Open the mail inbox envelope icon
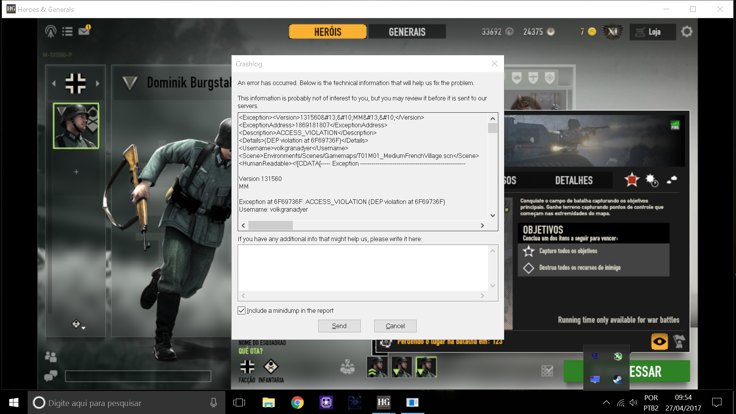 click(84, 31)
